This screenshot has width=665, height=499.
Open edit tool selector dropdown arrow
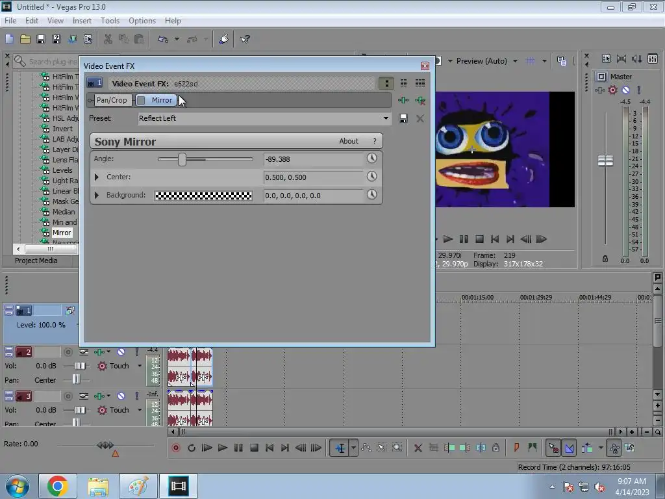click(353, 448)
